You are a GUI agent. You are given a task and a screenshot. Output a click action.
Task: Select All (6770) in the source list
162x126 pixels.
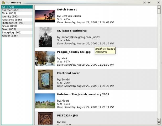click(8, 7)
